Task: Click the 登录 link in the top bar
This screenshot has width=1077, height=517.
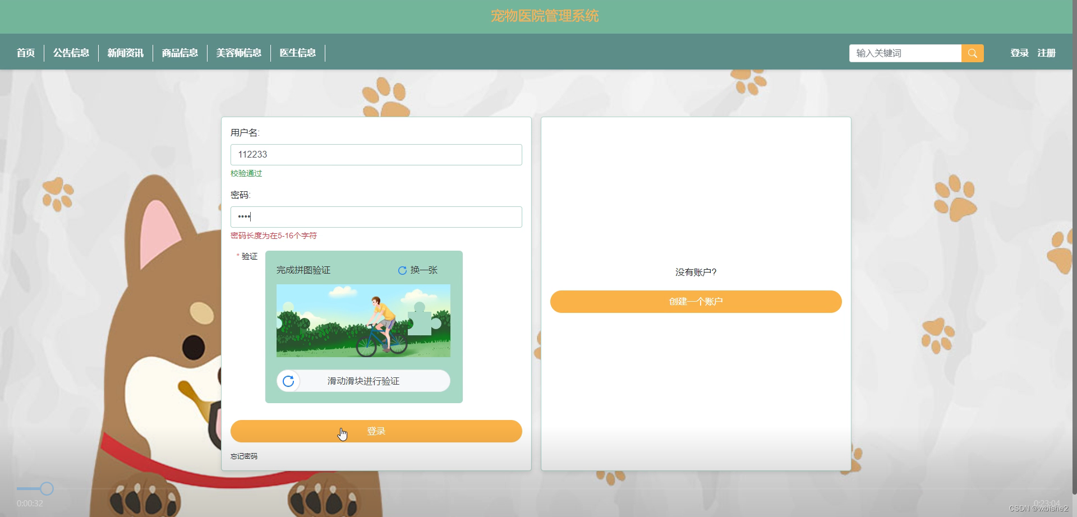Action: coord(1019,53)
